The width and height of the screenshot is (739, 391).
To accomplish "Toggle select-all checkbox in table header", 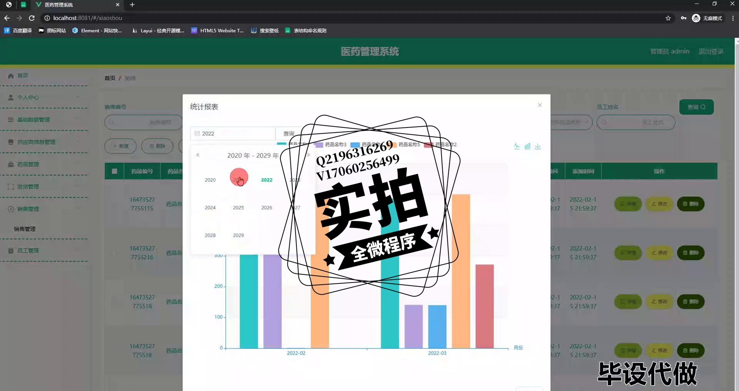I will [114, 171].
